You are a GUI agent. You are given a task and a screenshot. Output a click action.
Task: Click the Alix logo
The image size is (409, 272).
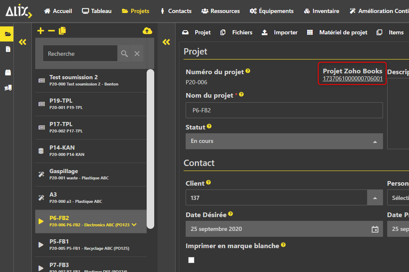point(18,11)
